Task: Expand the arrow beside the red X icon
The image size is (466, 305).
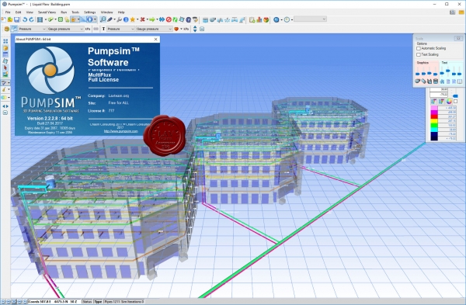Action: 147,19
